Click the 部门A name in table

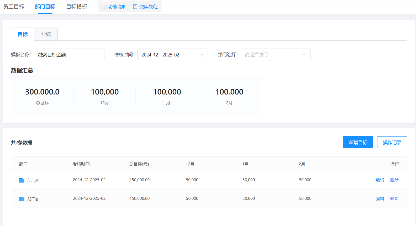click(33, 181)
